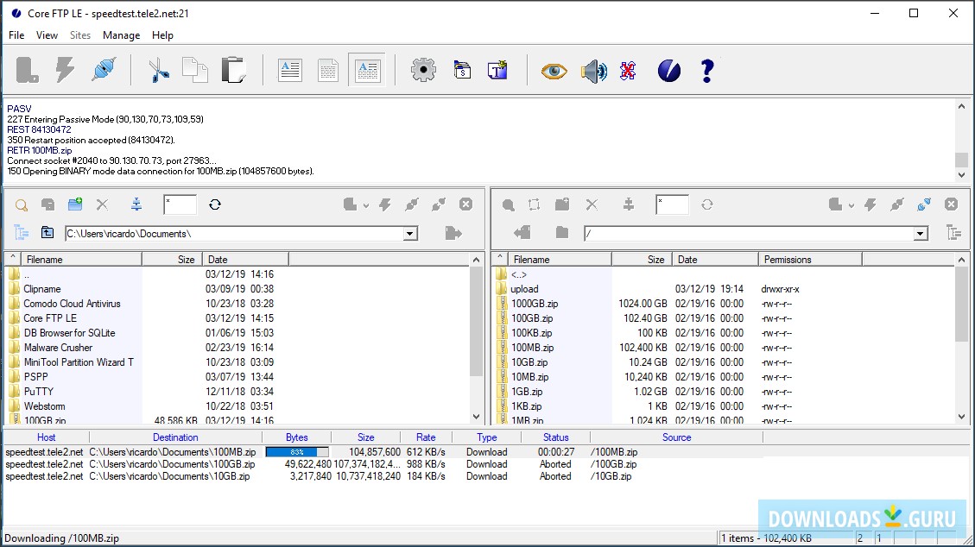
Task: Click the local pane go arrow button
Action: coord(453,233)
